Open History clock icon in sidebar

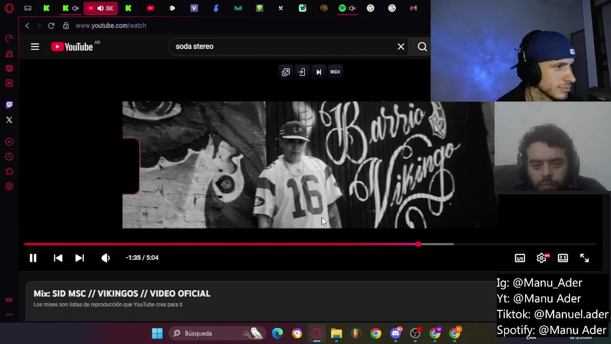[9, 157]
